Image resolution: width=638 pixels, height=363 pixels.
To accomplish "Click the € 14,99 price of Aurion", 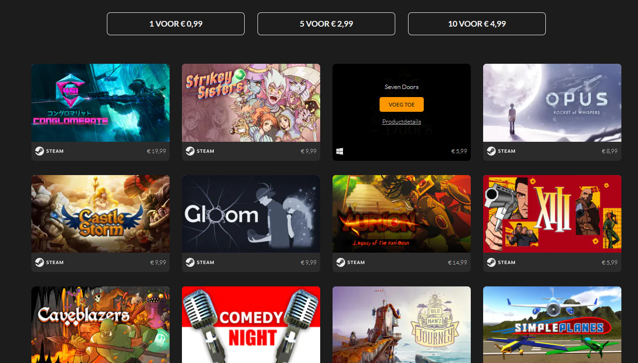I will click(x=457, y=263).
